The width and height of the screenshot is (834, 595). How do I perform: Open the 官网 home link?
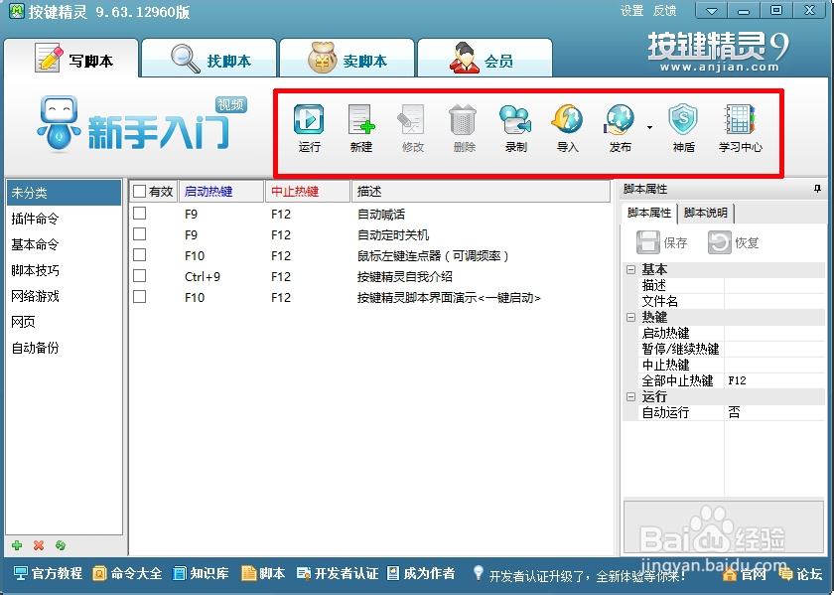[745, 574]
